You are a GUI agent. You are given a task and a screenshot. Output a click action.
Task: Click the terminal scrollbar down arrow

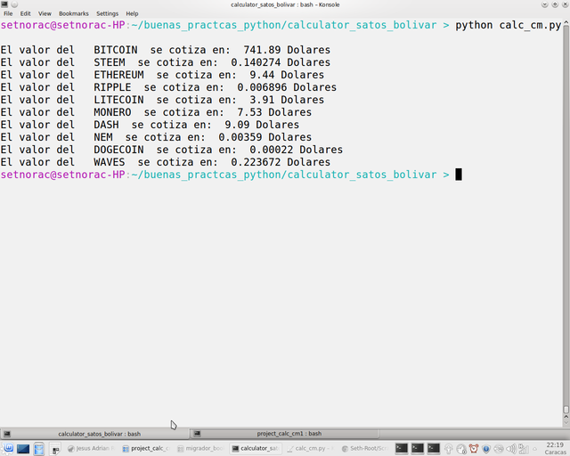point(566,421)
